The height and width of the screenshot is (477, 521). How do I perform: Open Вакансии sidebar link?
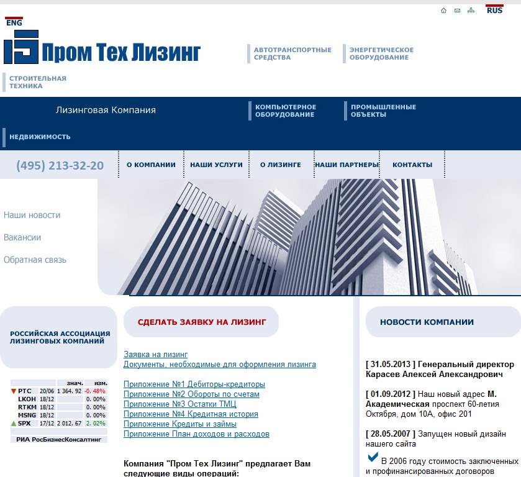pos(22,237)
